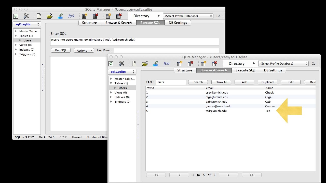Open the Actions dropdown in the back window
This screenshot has height=183, width=326.
pos(84,50)
